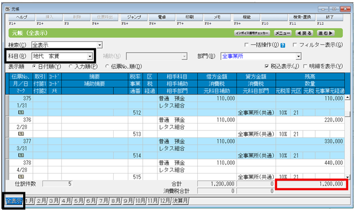Select the 入力順 radio button
The height and width of the screenshot is (210, 354).
[x=71, y=66]
